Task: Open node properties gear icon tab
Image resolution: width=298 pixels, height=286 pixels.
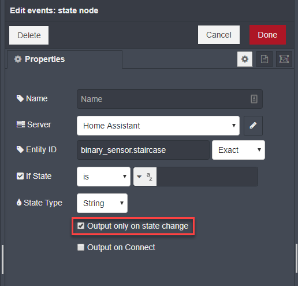Action: point(245,59)
